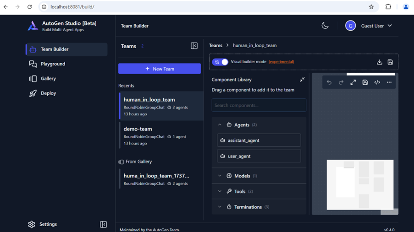The image size is (414, 232).
Task: Save the team with the top bar save icon
Action: click(x=390, y=62)
